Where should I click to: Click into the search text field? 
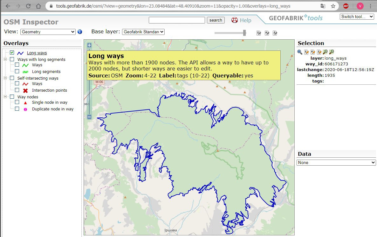pyautogui.click(x=177, y=20)
